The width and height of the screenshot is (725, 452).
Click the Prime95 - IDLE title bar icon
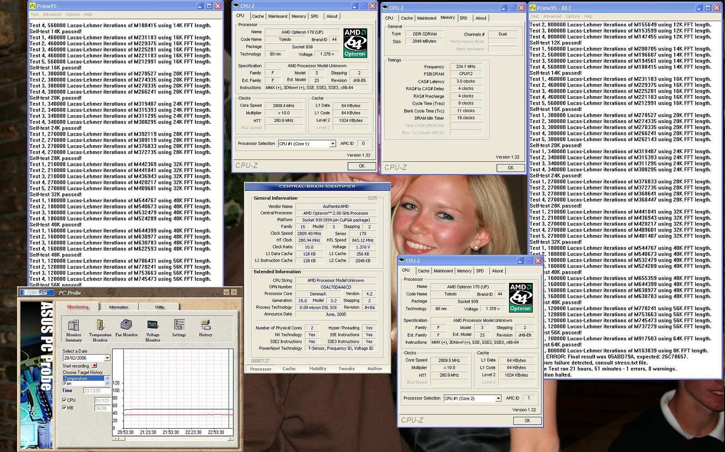pos(533,8)
